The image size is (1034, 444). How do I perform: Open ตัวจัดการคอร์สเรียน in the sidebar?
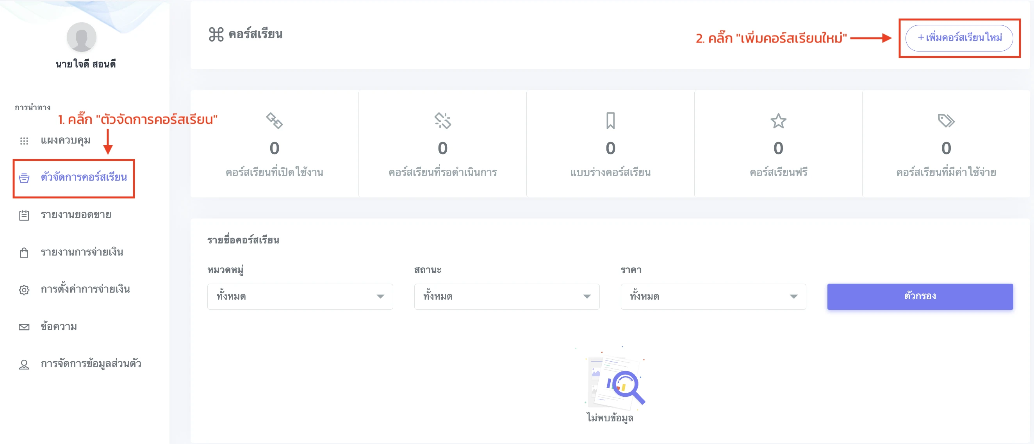tap(84, 177)
